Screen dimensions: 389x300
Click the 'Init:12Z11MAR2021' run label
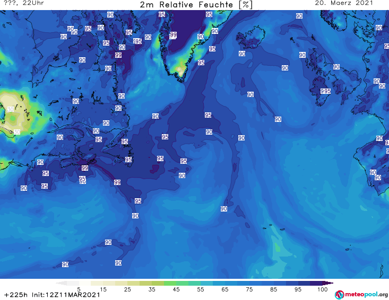coord(66,295)
